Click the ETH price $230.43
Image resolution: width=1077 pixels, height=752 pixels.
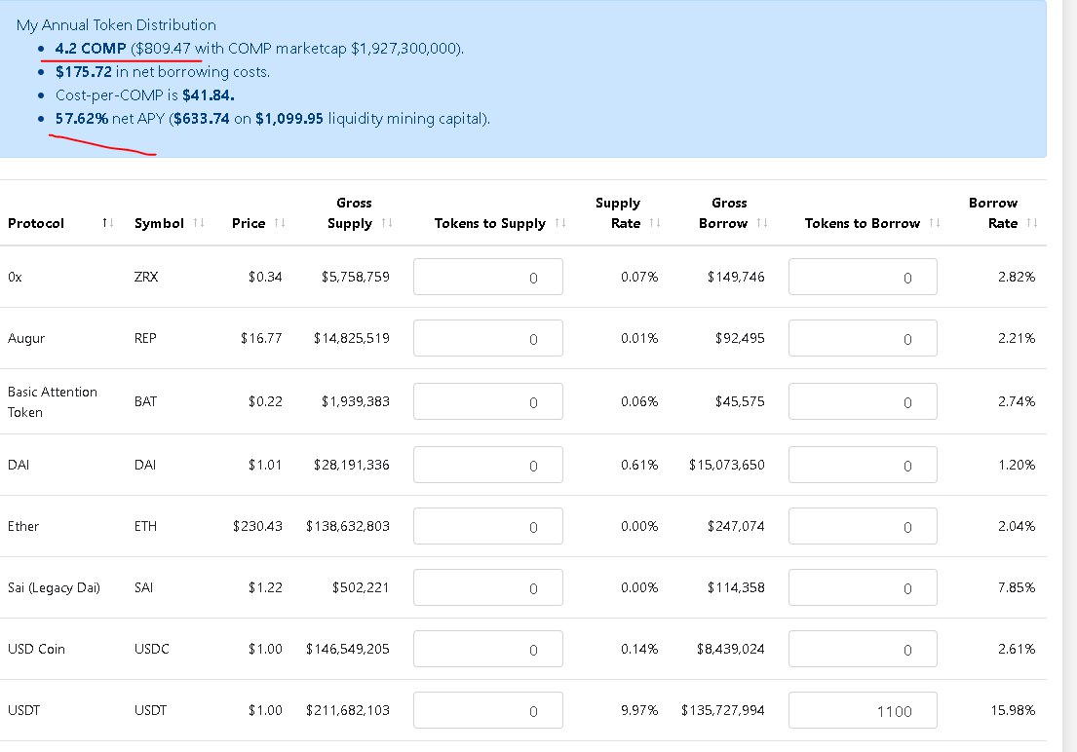[x=257, y=526]
